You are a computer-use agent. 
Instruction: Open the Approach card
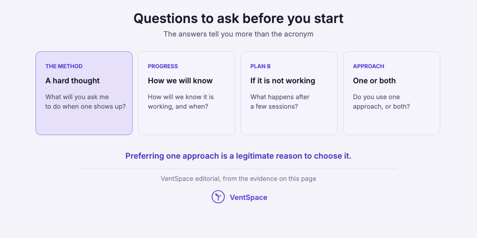[x=392, y=93]
